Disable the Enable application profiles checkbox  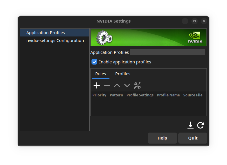tap(94, 62)
